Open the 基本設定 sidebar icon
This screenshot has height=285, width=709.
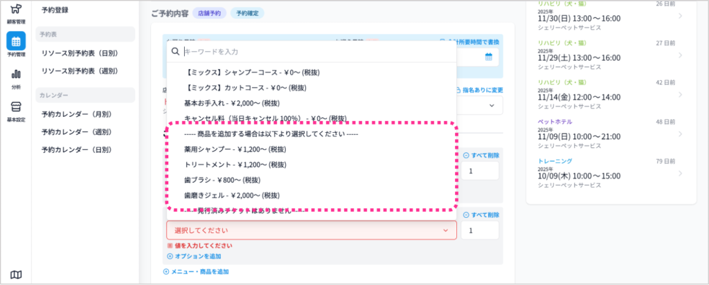(x=15, y=107)
